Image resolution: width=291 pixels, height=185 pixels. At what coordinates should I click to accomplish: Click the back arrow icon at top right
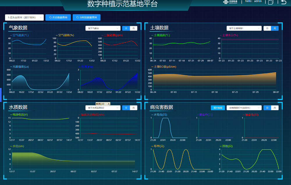pyautogui.click(x=284, y=2)
